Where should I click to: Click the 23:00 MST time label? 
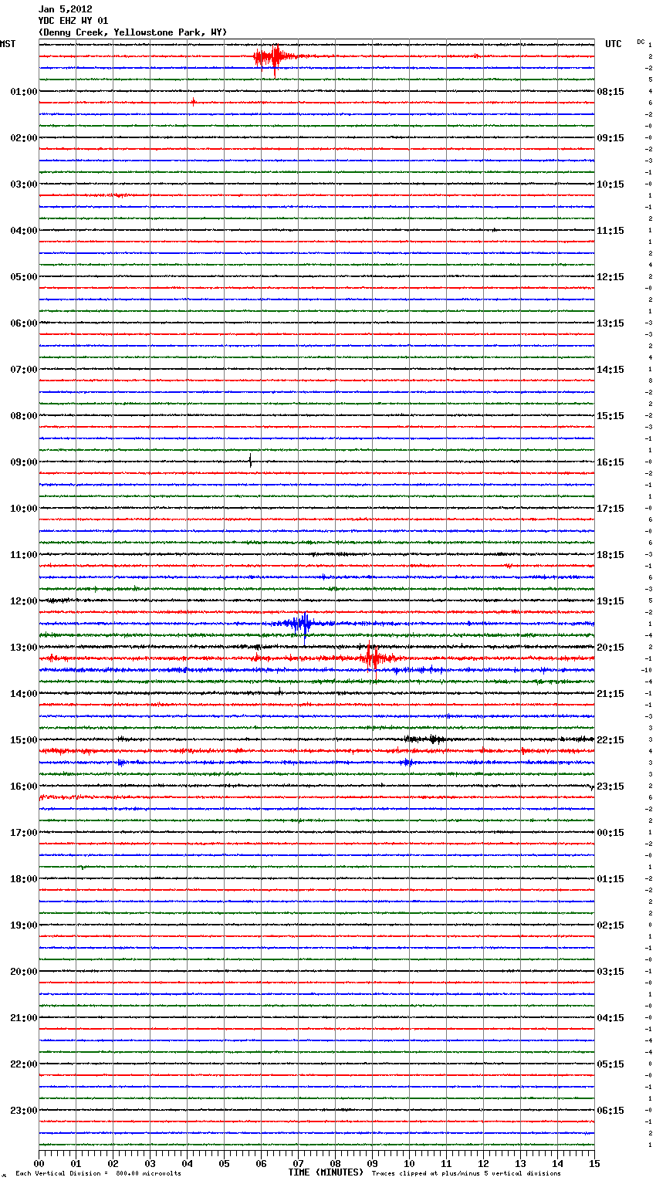point(23,1111)
